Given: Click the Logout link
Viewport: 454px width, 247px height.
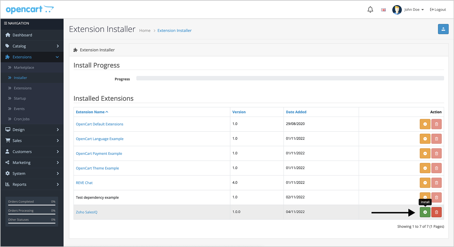Looking at the screenshot, I should [438, 10].
